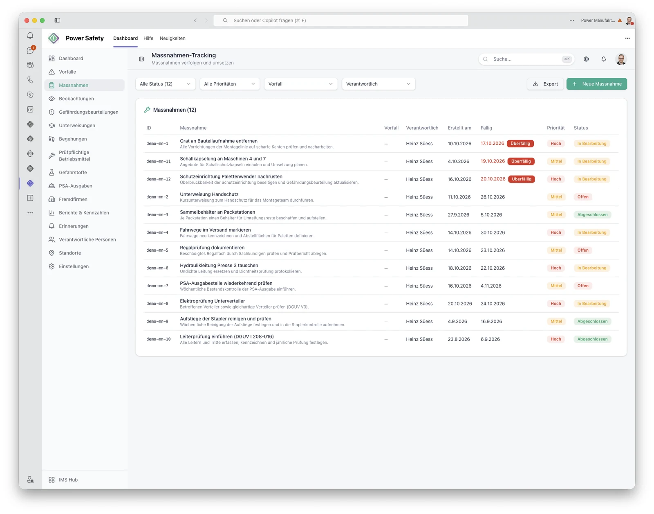Open Berichte & Kennzahlen in sidebar
The image size is (654, 514).
point(85,213)
